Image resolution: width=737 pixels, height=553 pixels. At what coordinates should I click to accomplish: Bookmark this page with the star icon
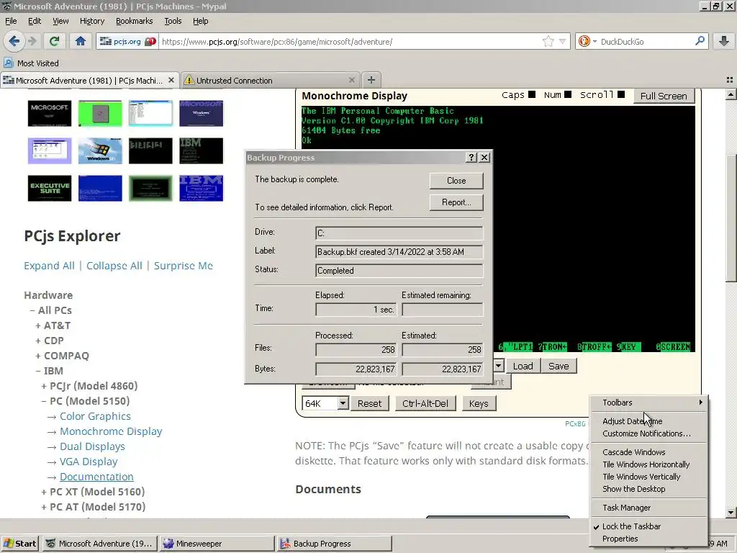click(x=548, y=41)
